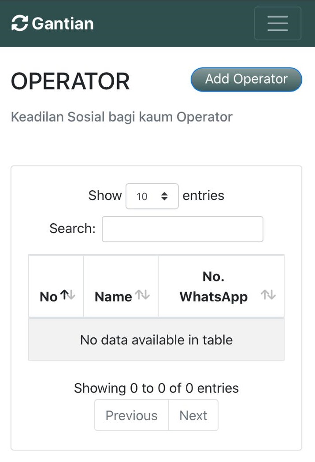Go to the Previous page
The image size is (315, 462).
[131, 415]
